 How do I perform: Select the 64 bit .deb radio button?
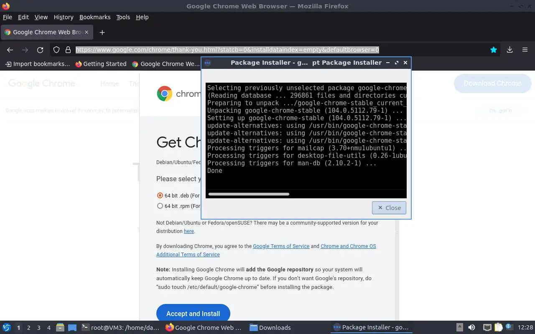[160, 195]
